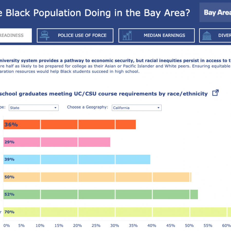Click the Bay Area logo
The width and height of the screenshot is (231, 231).
217,13
